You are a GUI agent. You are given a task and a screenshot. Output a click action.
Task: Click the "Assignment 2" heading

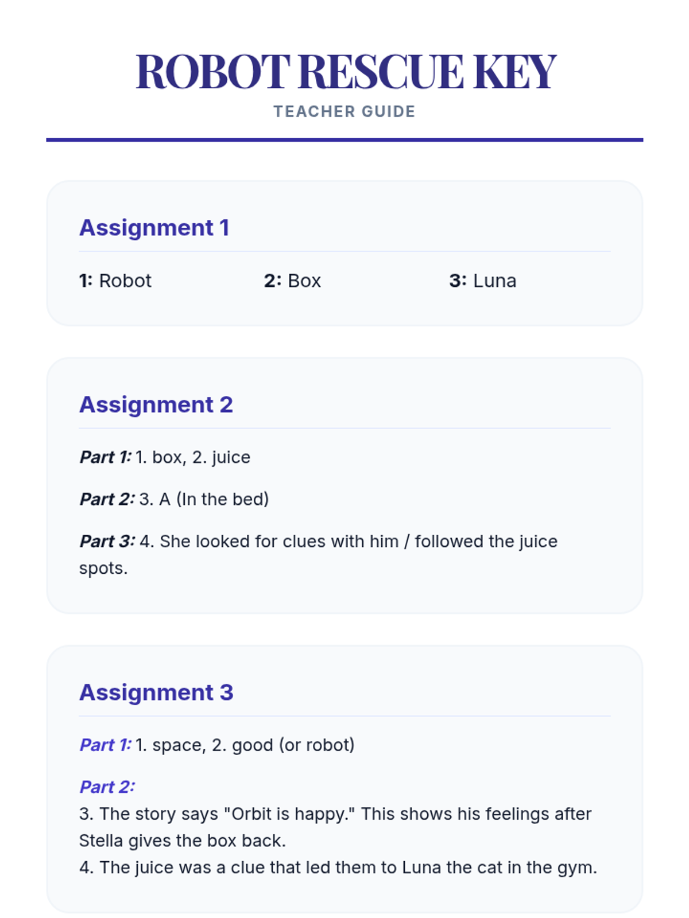click(x=156, y=404)
